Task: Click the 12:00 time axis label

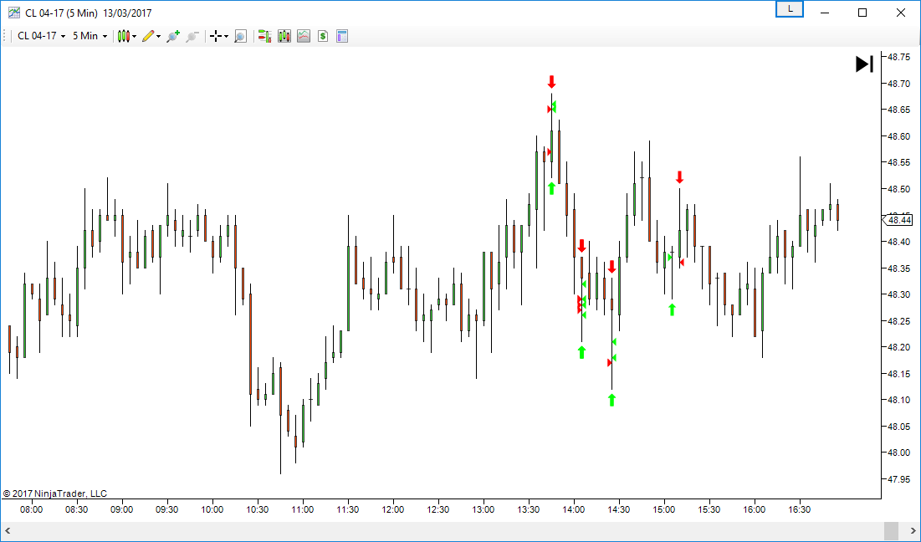Action: point(393,509)
